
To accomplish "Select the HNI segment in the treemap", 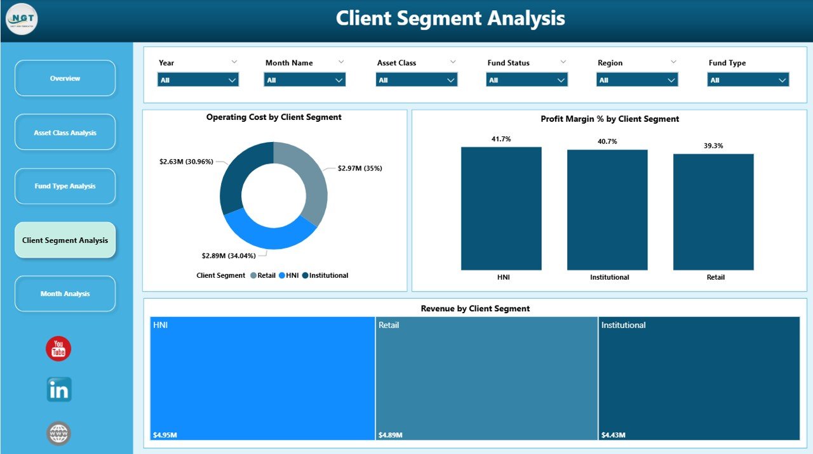I will (262, 377).
